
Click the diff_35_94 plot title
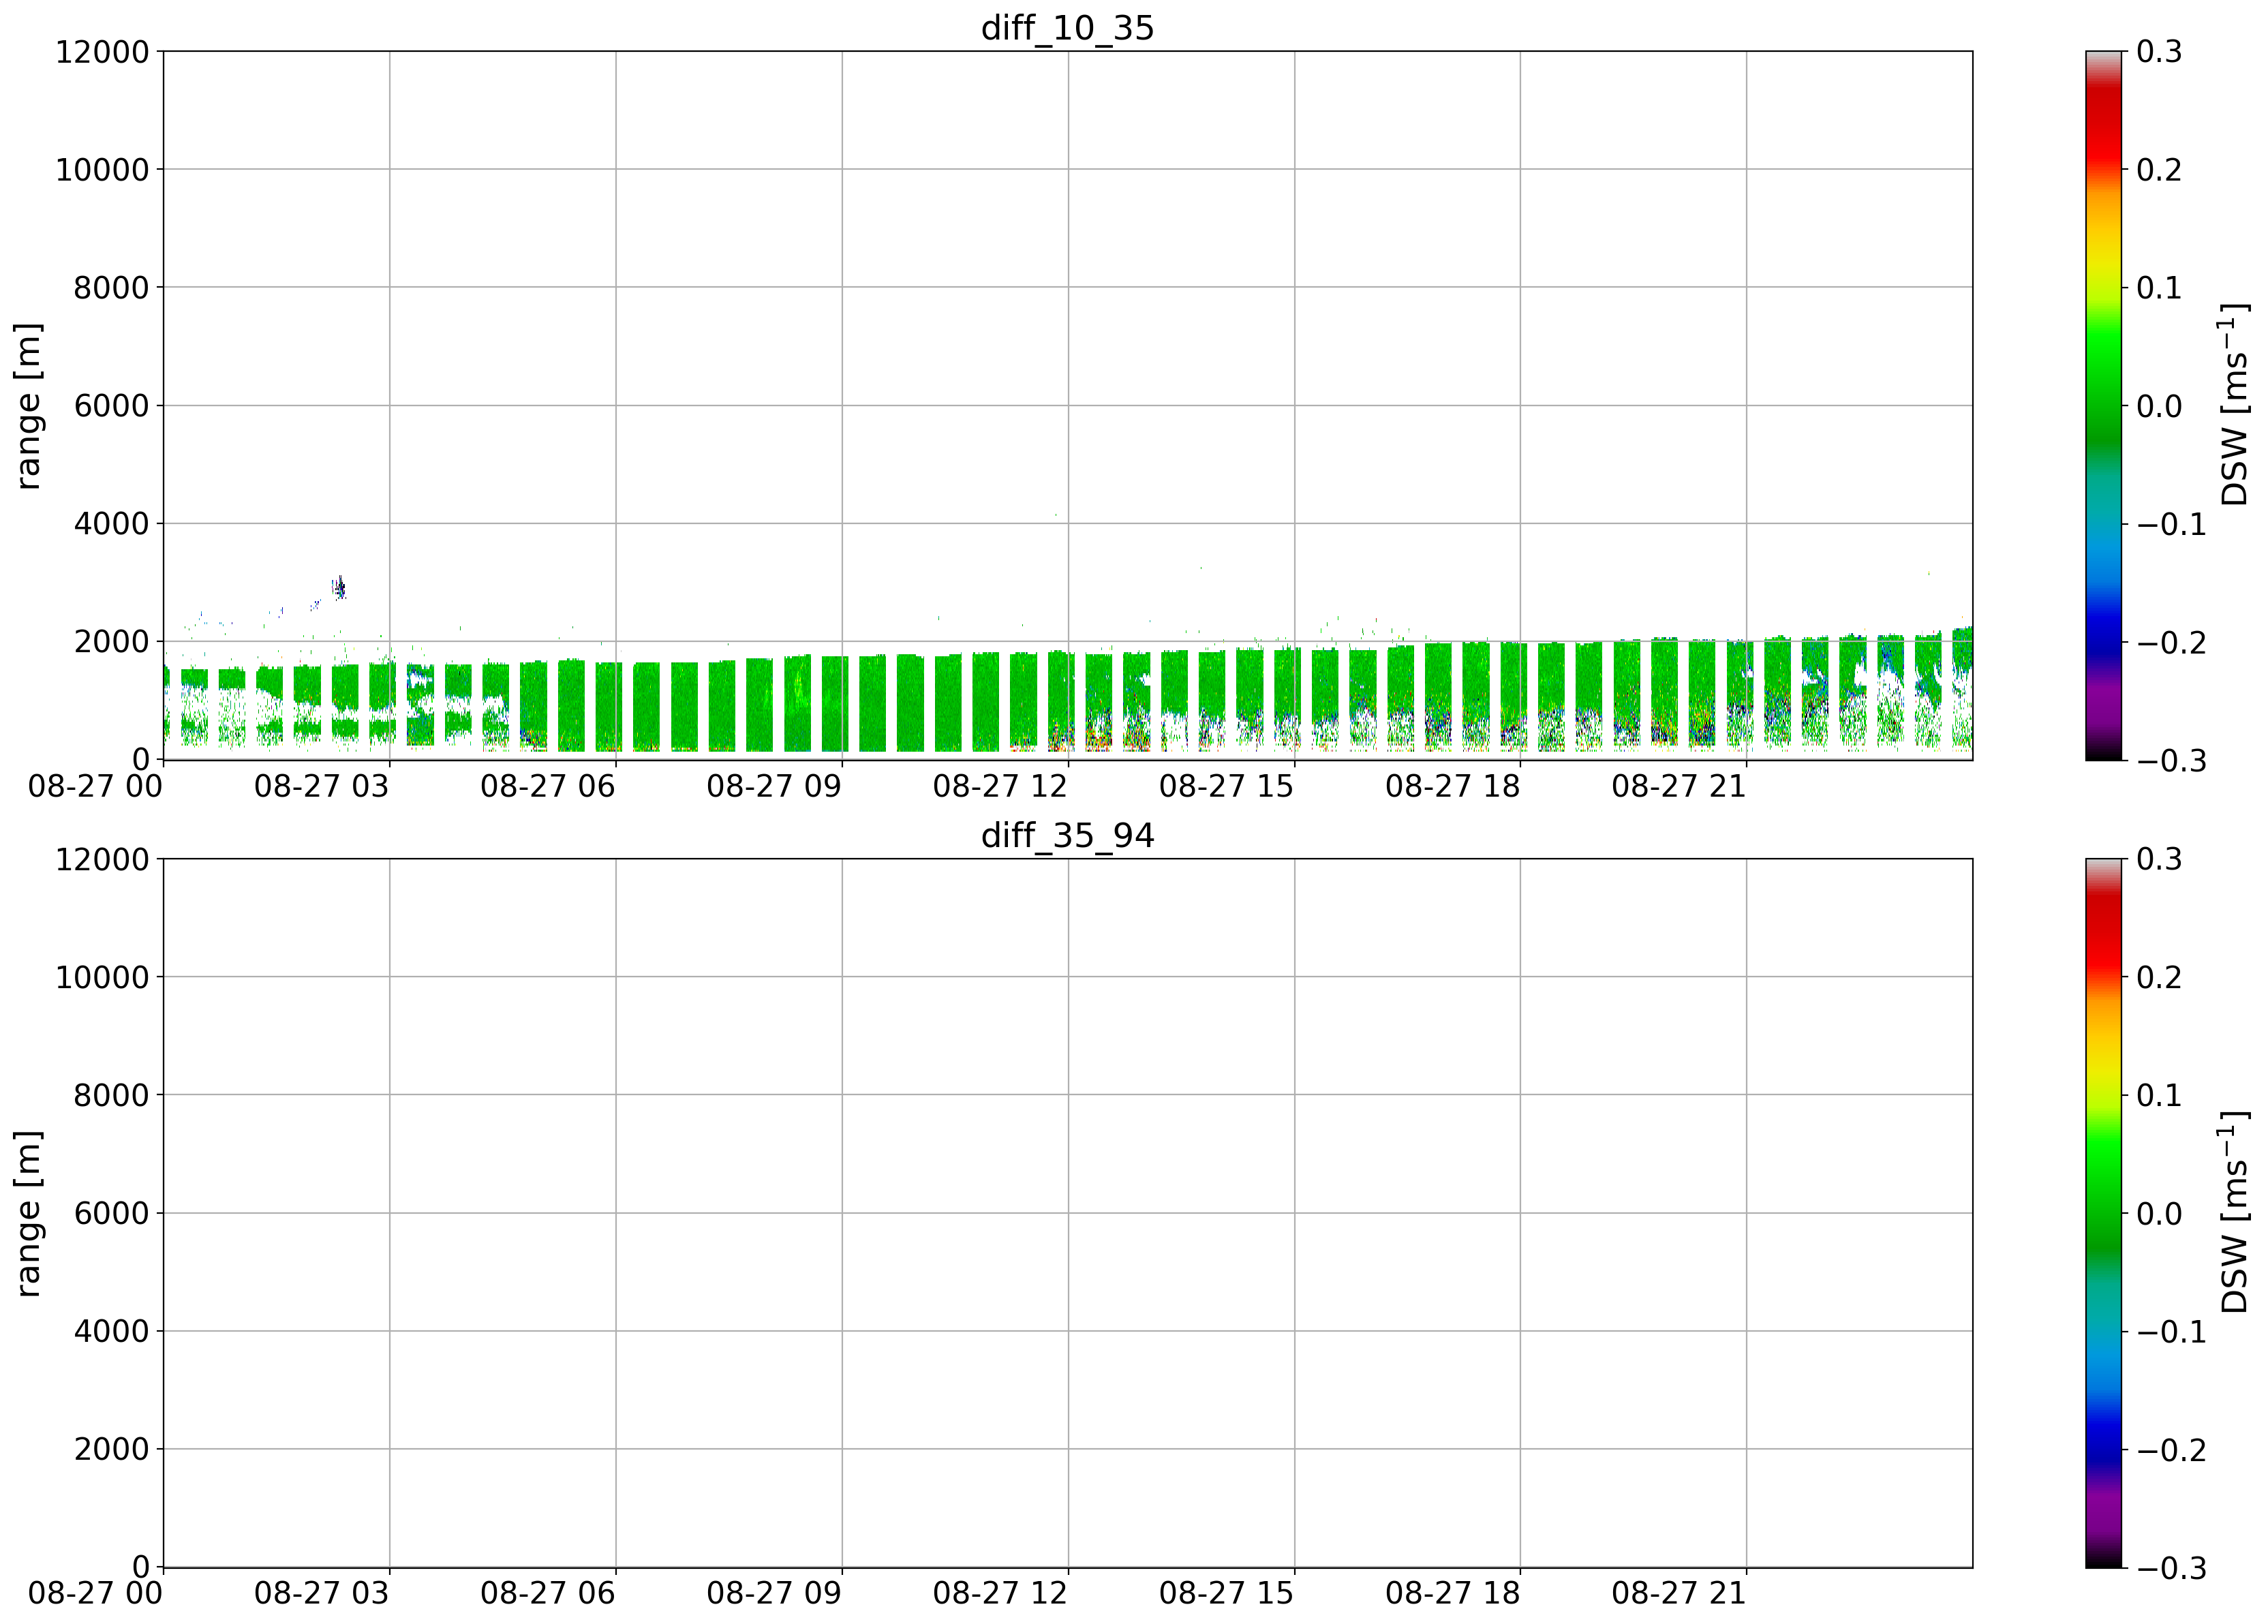point(1067,836)
